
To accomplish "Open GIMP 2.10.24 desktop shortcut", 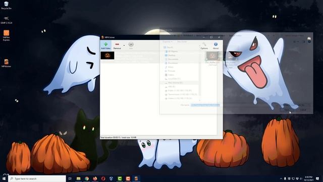I will pyautogui.click(x=6, y=20).
